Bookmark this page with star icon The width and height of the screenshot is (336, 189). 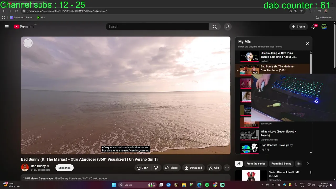[301, 11]
